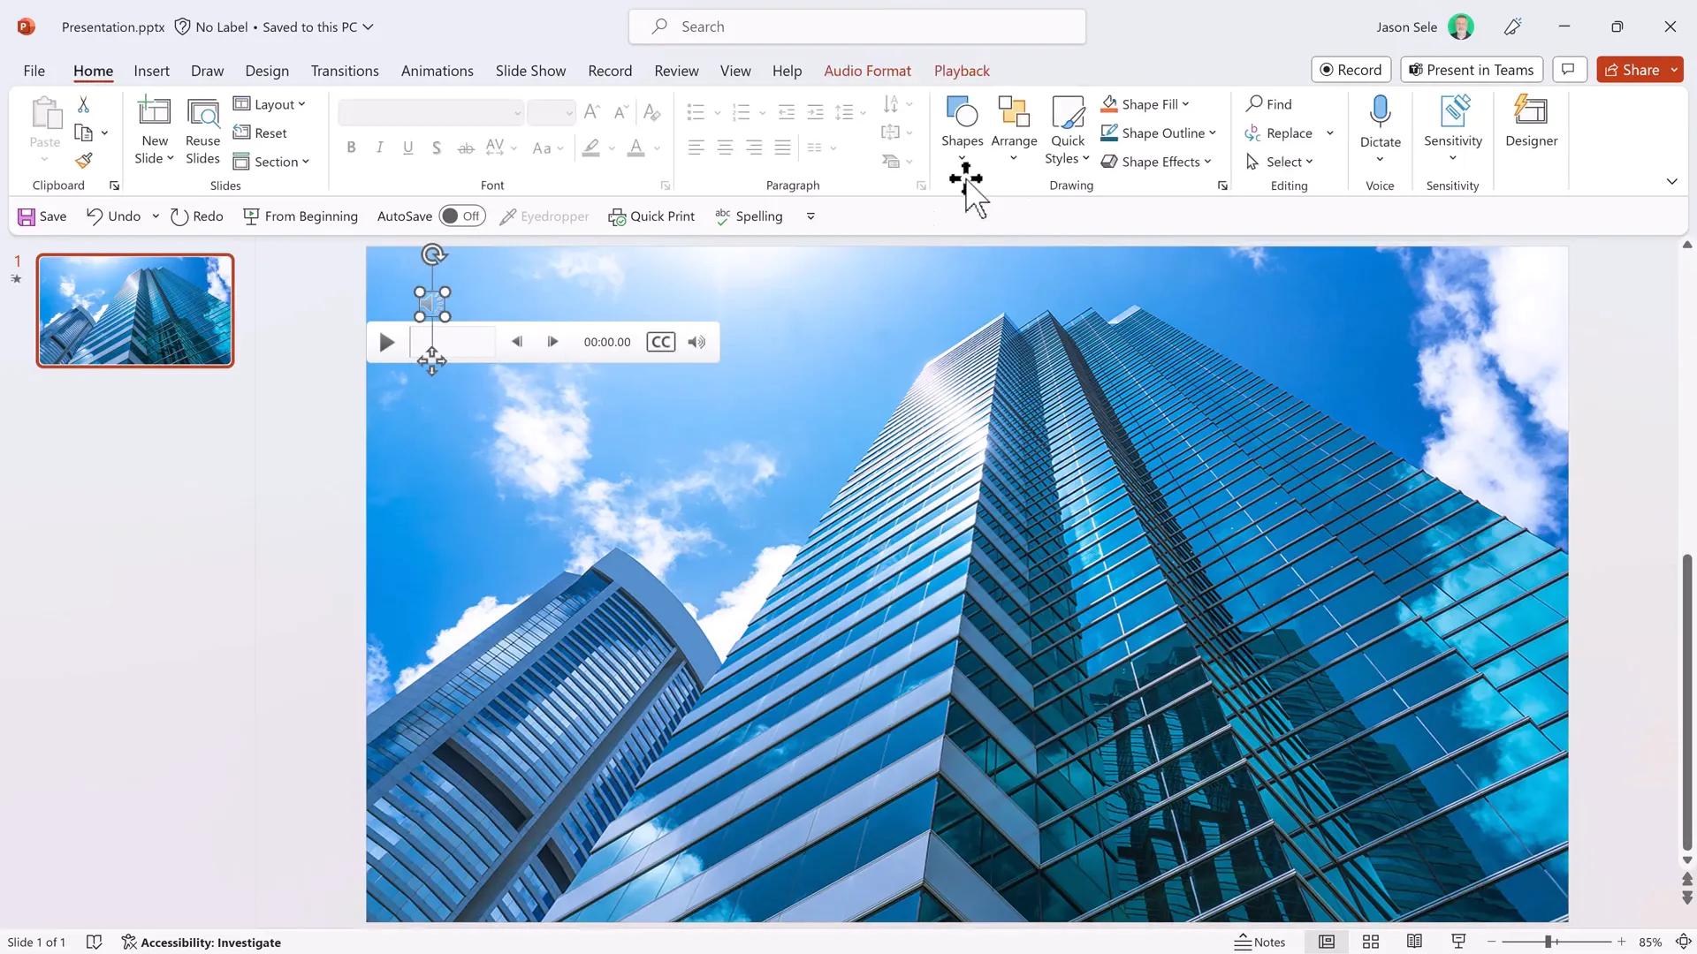Screen dimensions: 1697x954
Task: Switch to the Transitions tab
Action: [345, 71]
